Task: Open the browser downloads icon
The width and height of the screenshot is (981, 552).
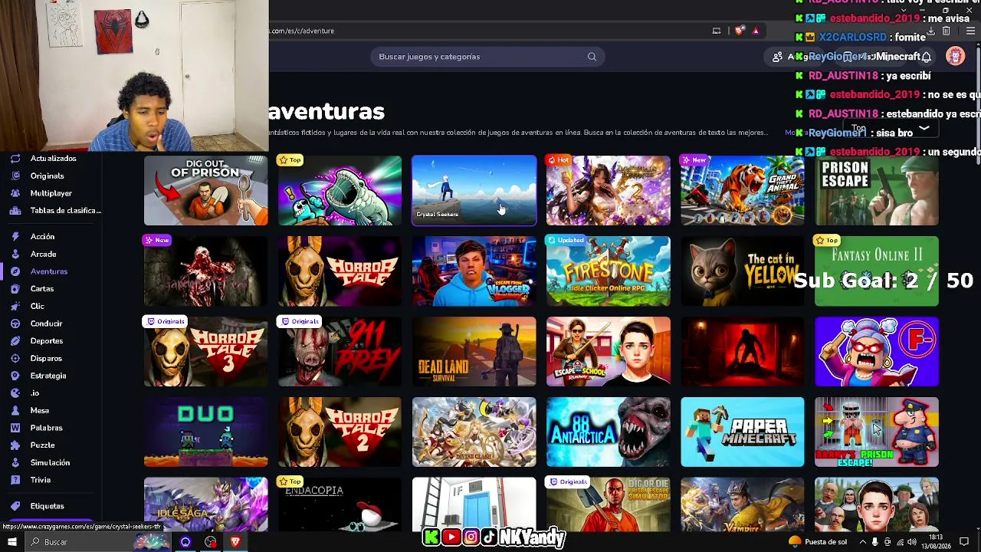Action: pyautogui.click(x=930, y=31)
